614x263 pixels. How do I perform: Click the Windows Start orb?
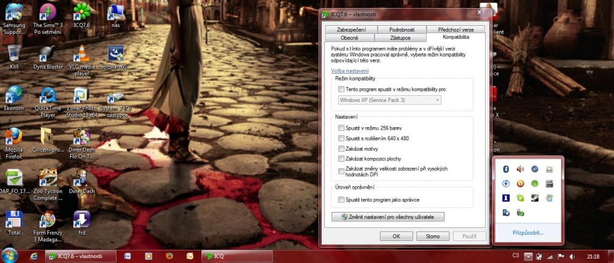pos(10,255)
